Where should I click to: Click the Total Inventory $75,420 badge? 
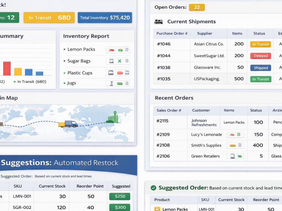tap(105, 17)
